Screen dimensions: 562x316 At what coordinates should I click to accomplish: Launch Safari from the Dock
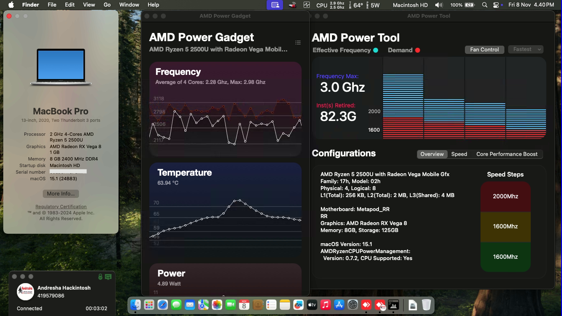[x=163, y=305]
